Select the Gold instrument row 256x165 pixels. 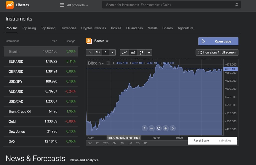41,121
